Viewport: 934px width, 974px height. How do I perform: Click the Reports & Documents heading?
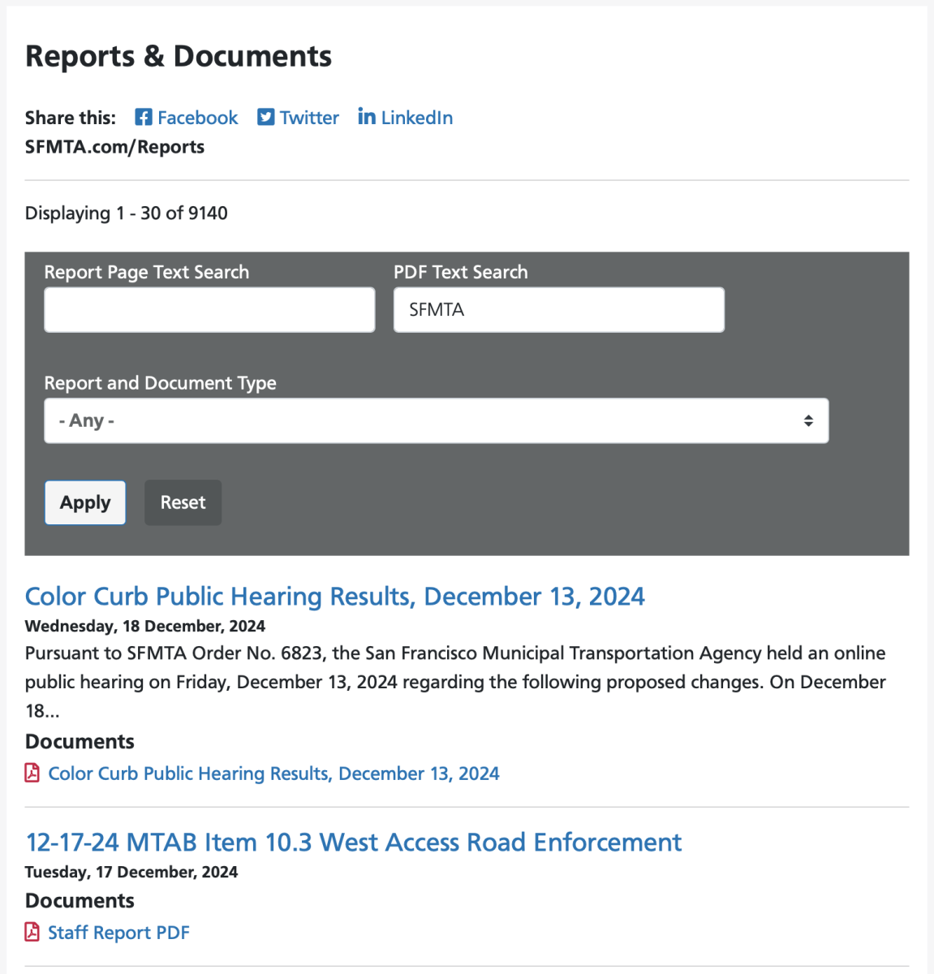click(178, 55)
